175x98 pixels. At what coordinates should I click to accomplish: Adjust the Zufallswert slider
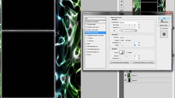pos(120,59)
